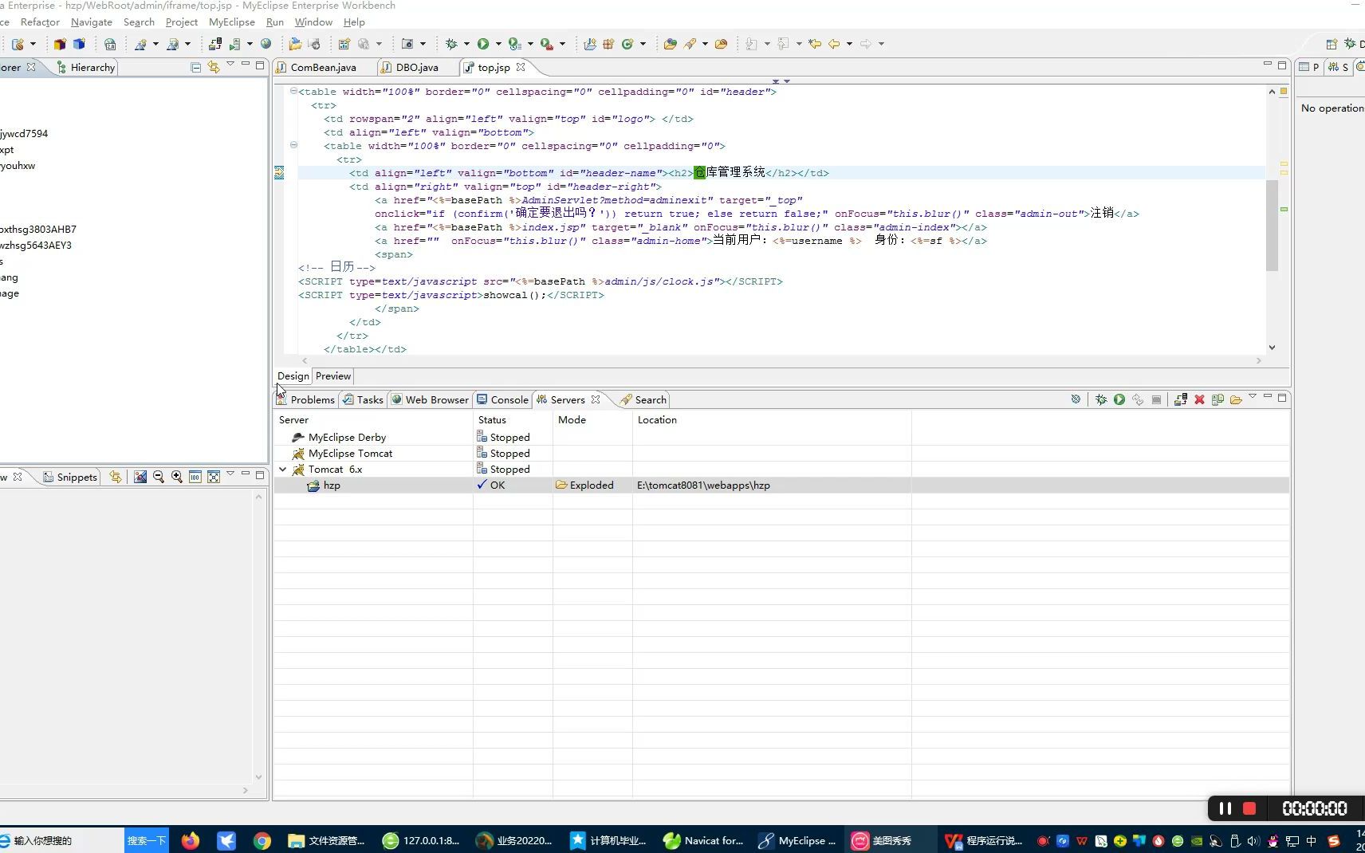This screenshot has width=1365, height=853.
Task: Click the Debug bug icon in main toolbar
Action: click(x=451, y=44)
